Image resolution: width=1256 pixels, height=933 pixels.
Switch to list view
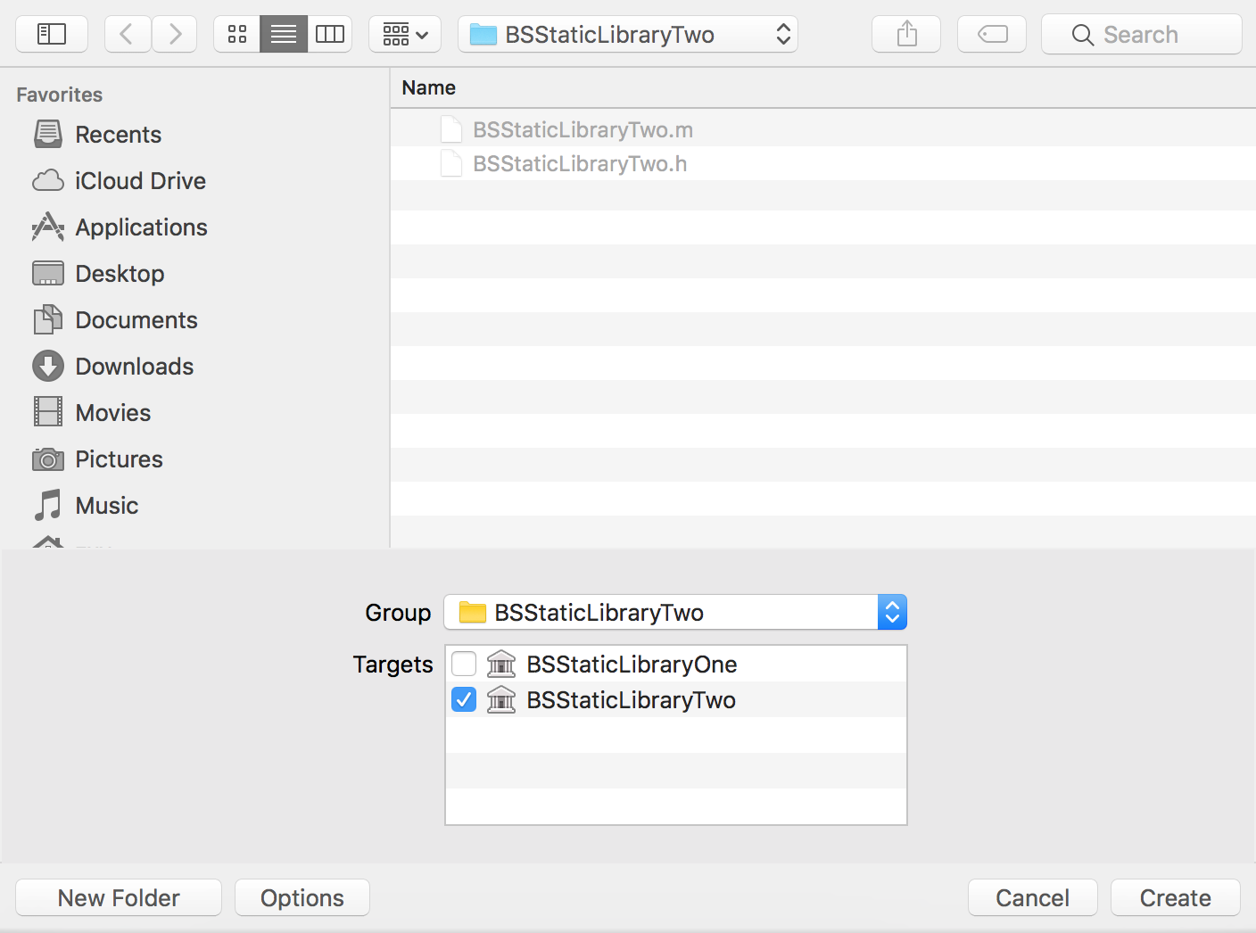click(x=284, y=35)
